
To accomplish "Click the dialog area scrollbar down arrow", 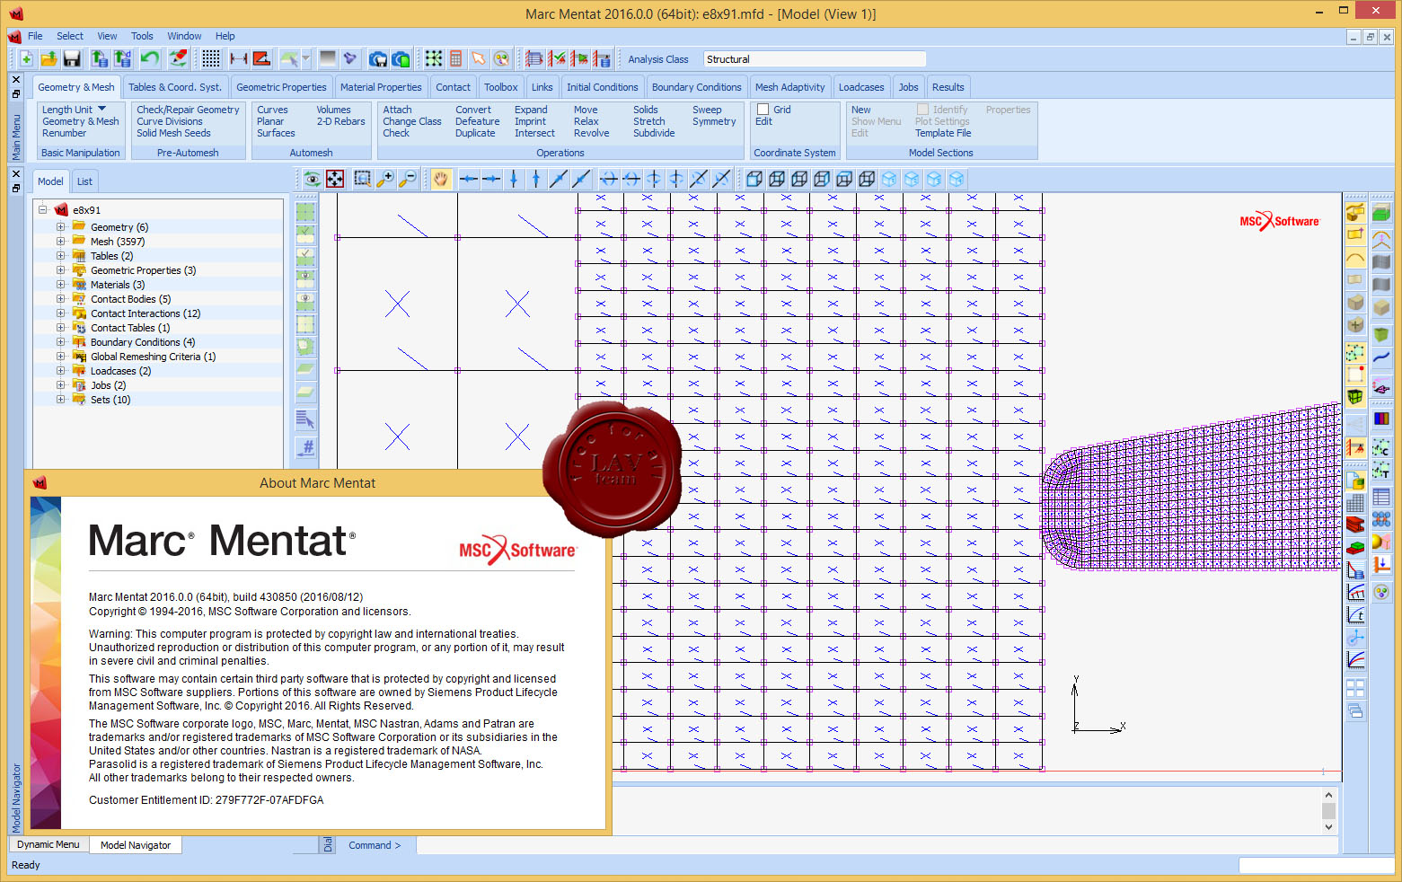I will click(x=1328, y=826).
